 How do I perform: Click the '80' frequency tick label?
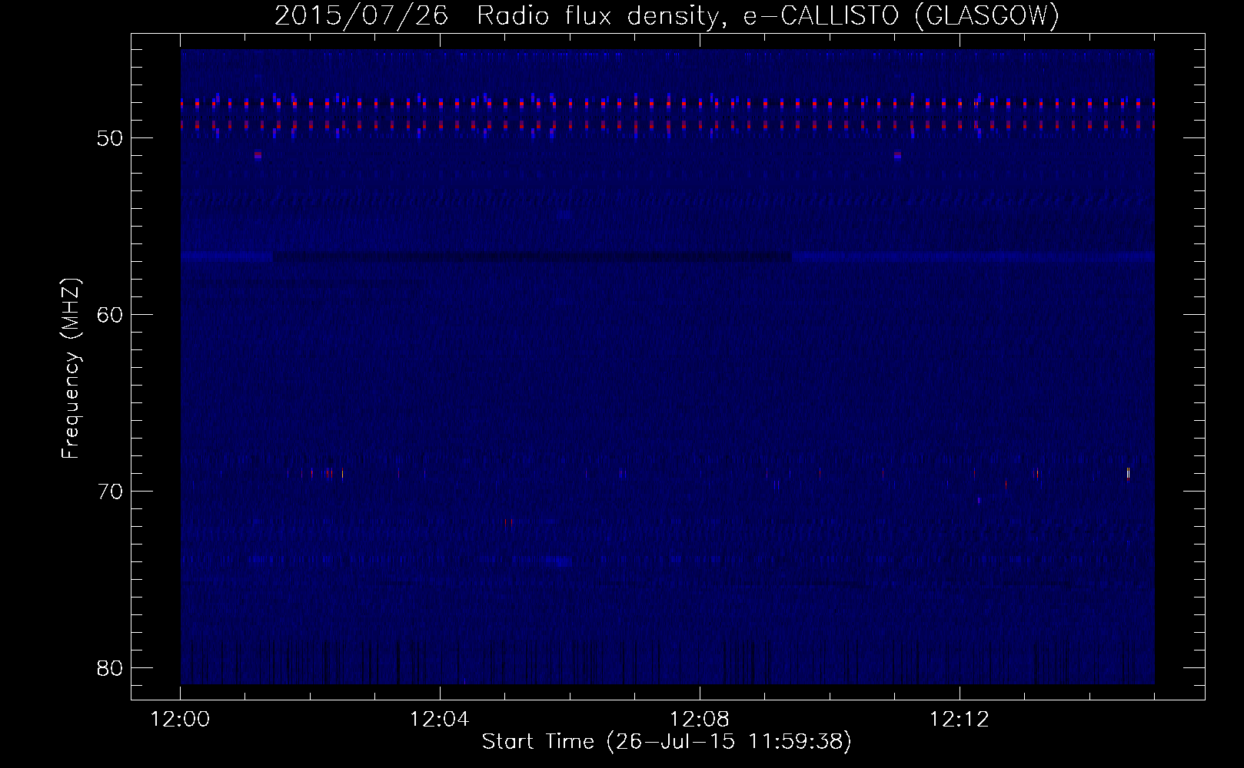pos(111,668)
